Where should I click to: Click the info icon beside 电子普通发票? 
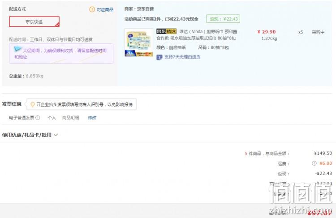pos(38,118)
